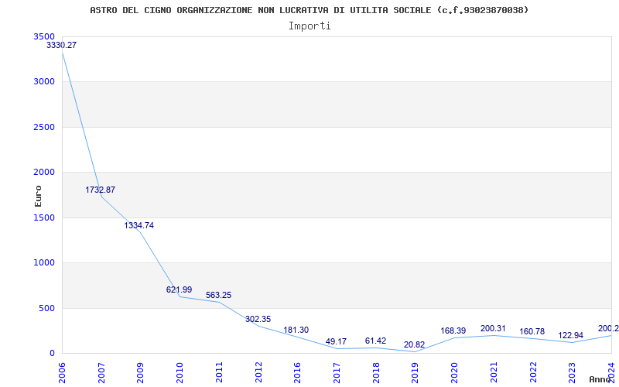
Task: Click x-axis year 2018
Action: click(x=376, y=373)
